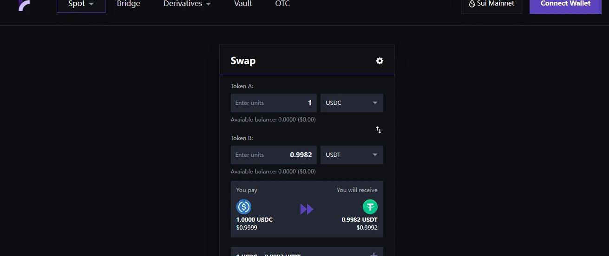Navigate to Vault
The width and height of the screenshot is (609, 256).
pyautogui.click(x=243, y=4)
